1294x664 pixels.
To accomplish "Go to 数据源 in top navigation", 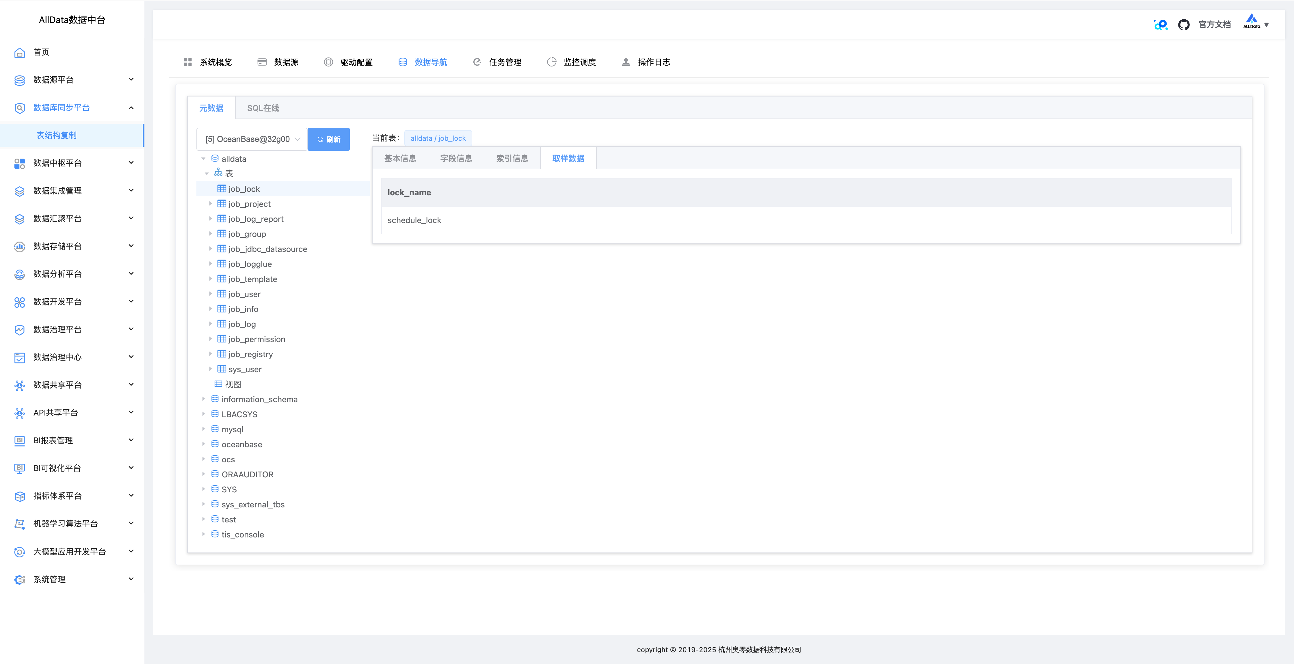I will [x=278, y=62].
